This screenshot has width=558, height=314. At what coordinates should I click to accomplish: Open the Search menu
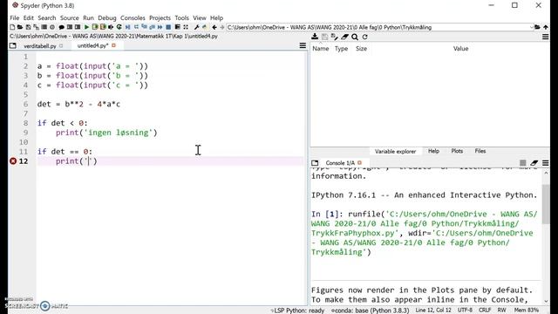[x=47, y=17]
